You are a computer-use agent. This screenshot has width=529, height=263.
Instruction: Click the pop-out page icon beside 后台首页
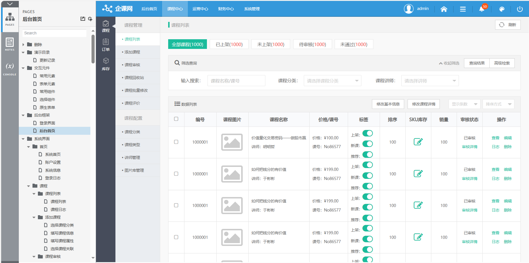pos(83,19)
